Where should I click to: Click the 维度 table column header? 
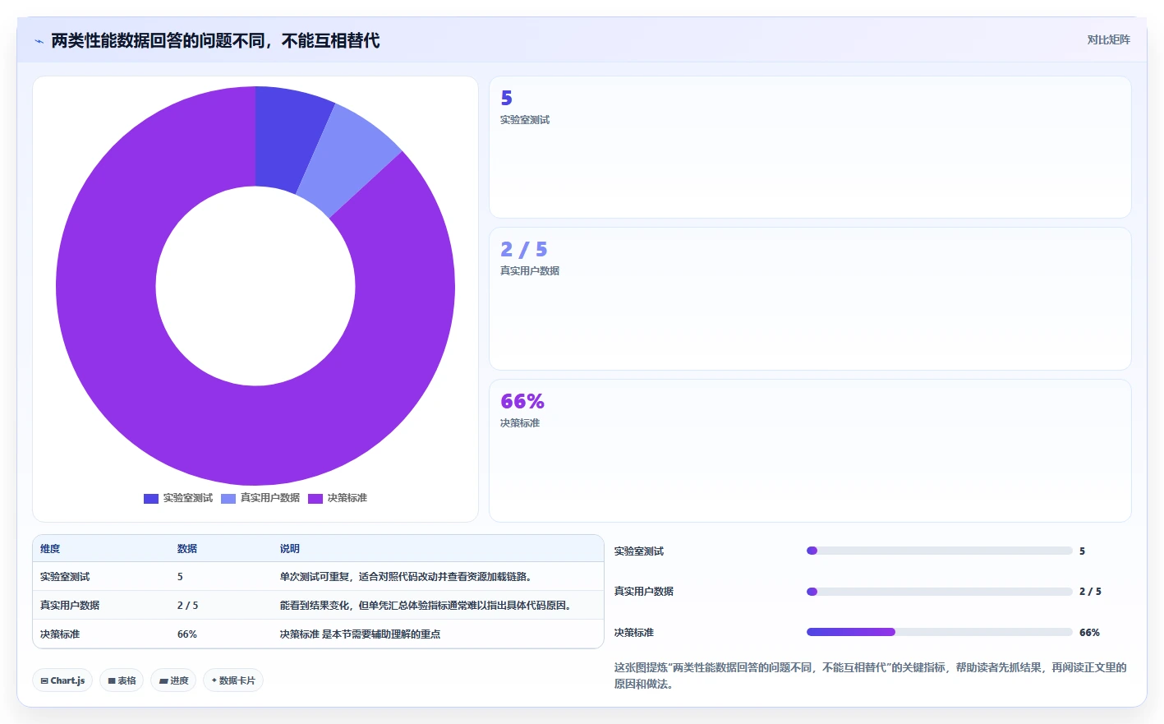pyautogui.click(x=50, y=549)
